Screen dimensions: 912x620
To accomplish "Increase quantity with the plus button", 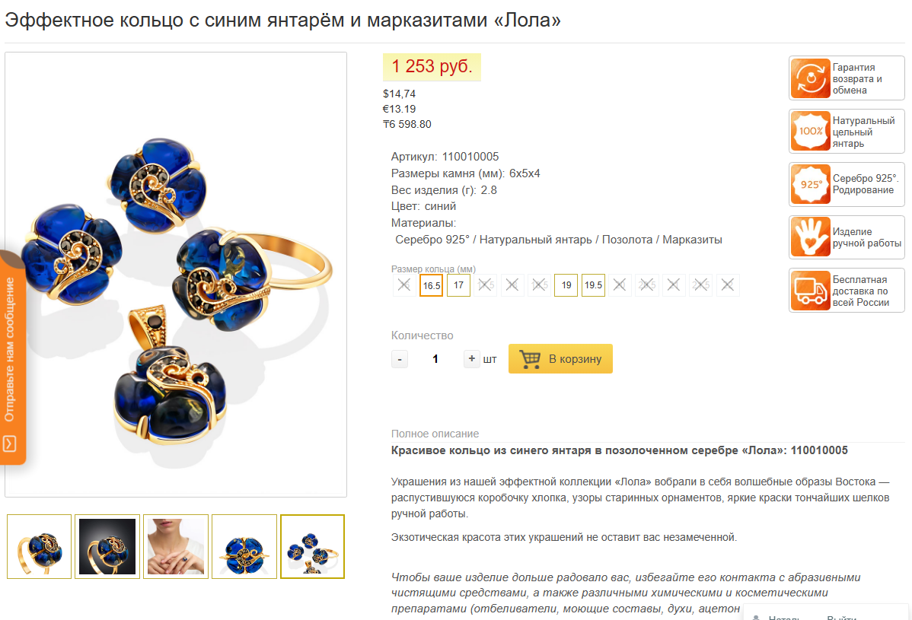I will click(472, 358).
